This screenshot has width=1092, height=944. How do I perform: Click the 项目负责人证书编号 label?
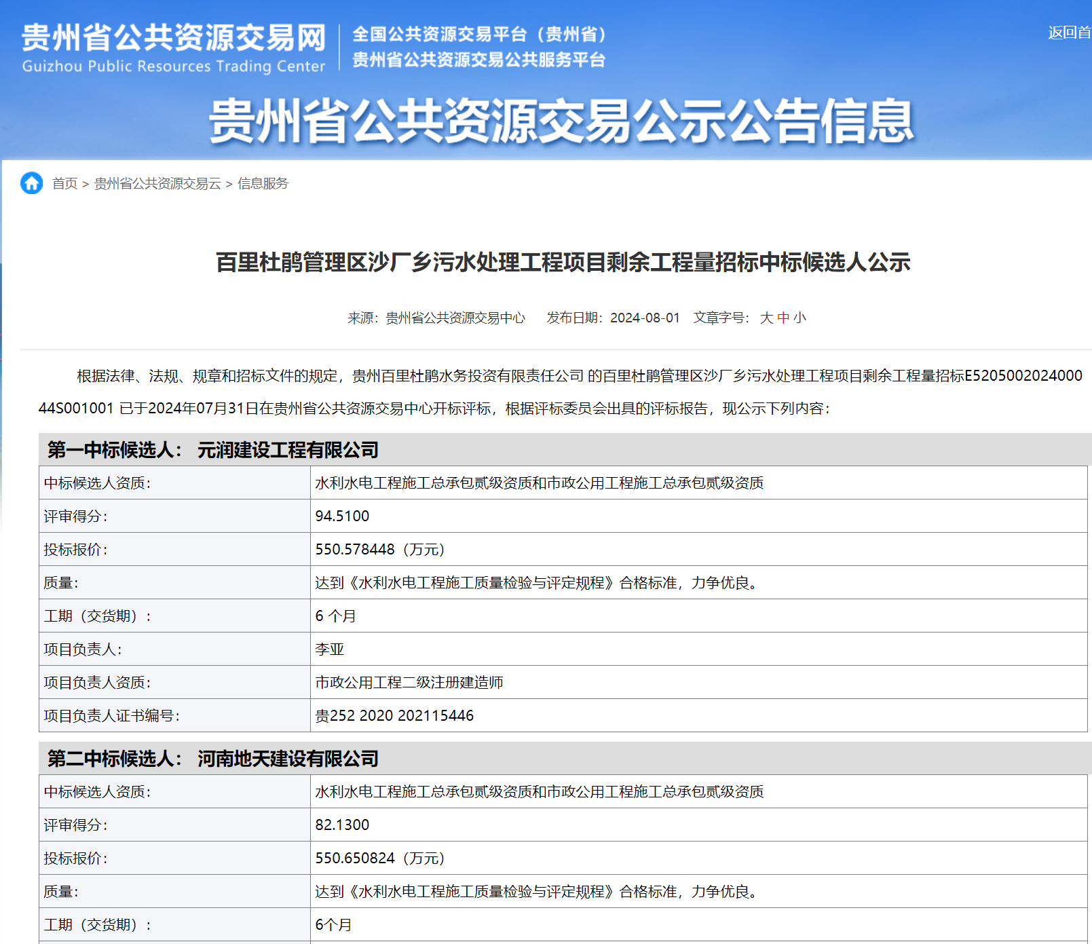[x=111, y=715]
